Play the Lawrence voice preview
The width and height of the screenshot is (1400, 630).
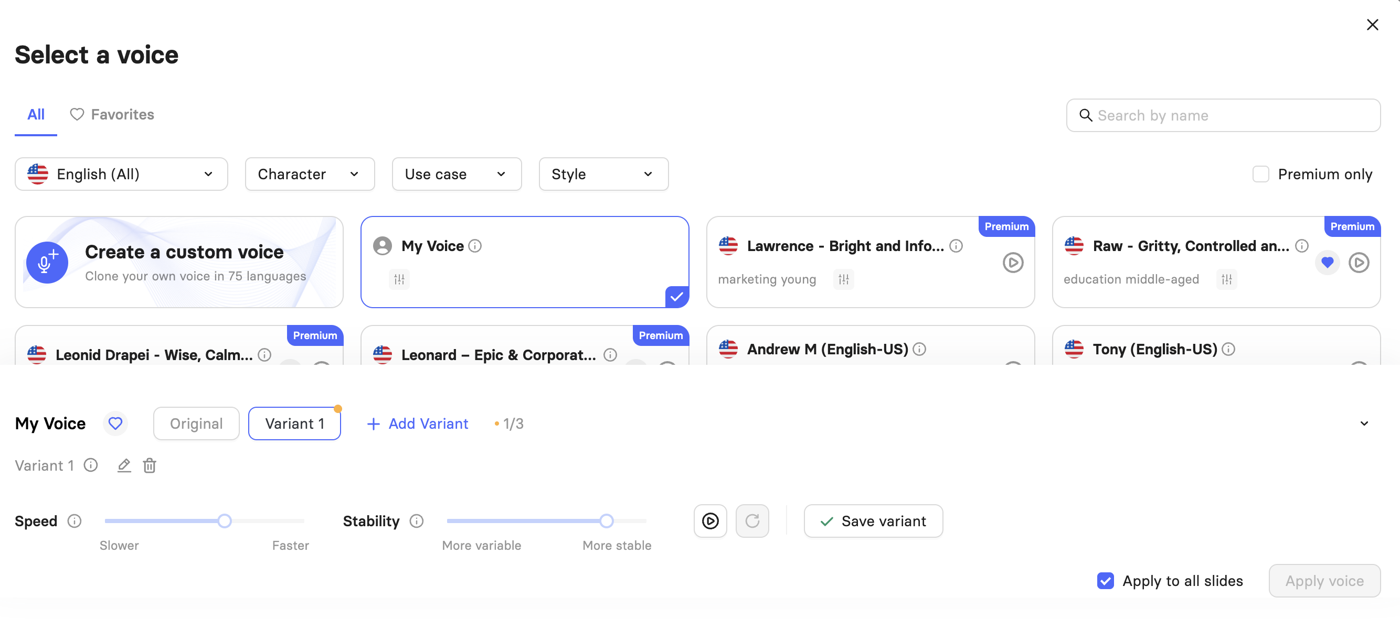pos(1013,263)
